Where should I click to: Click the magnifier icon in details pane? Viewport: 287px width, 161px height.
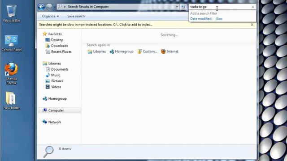(x=48, y=152)
